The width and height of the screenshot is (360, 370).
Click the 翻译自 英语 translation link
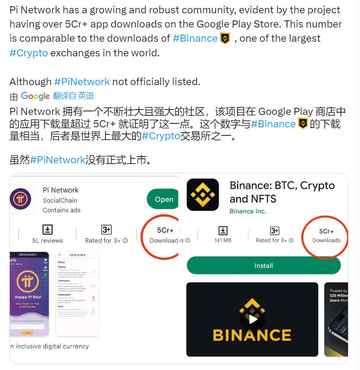click(73, 96)
